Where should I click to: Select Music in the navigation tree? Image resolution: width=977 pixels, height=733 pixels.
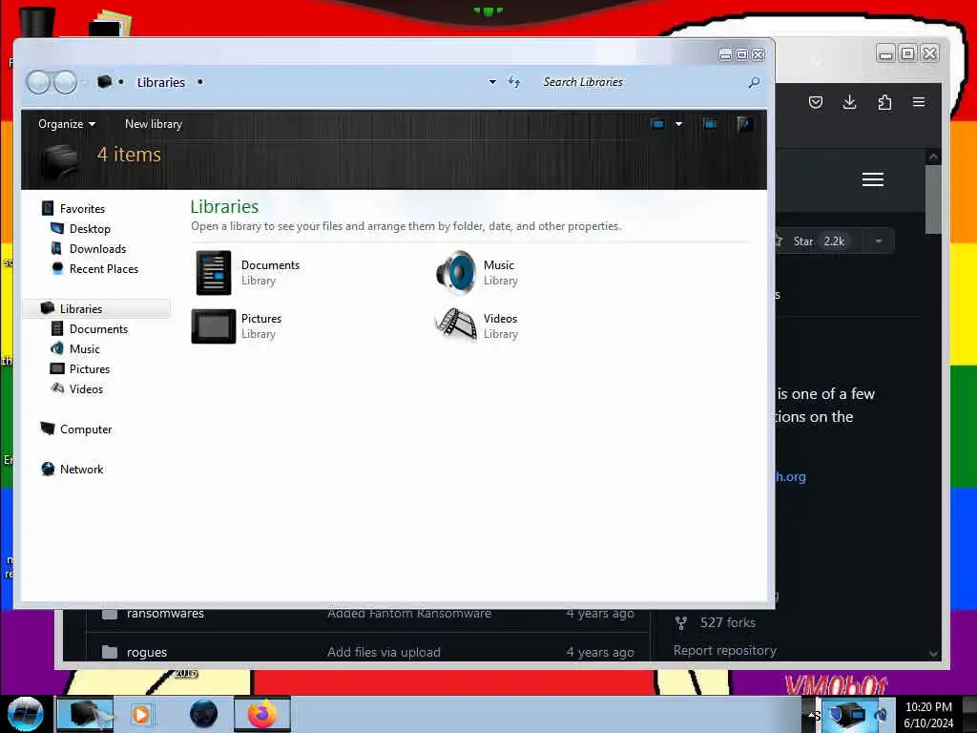click(x=84, y=349)
